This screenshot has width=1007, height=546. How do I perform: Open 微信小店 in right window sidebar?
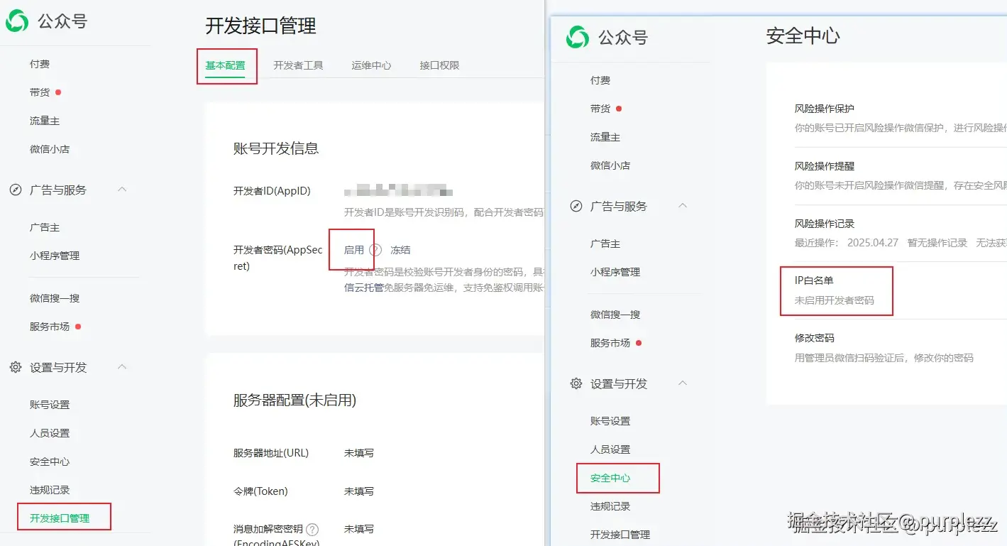[610, 165]
